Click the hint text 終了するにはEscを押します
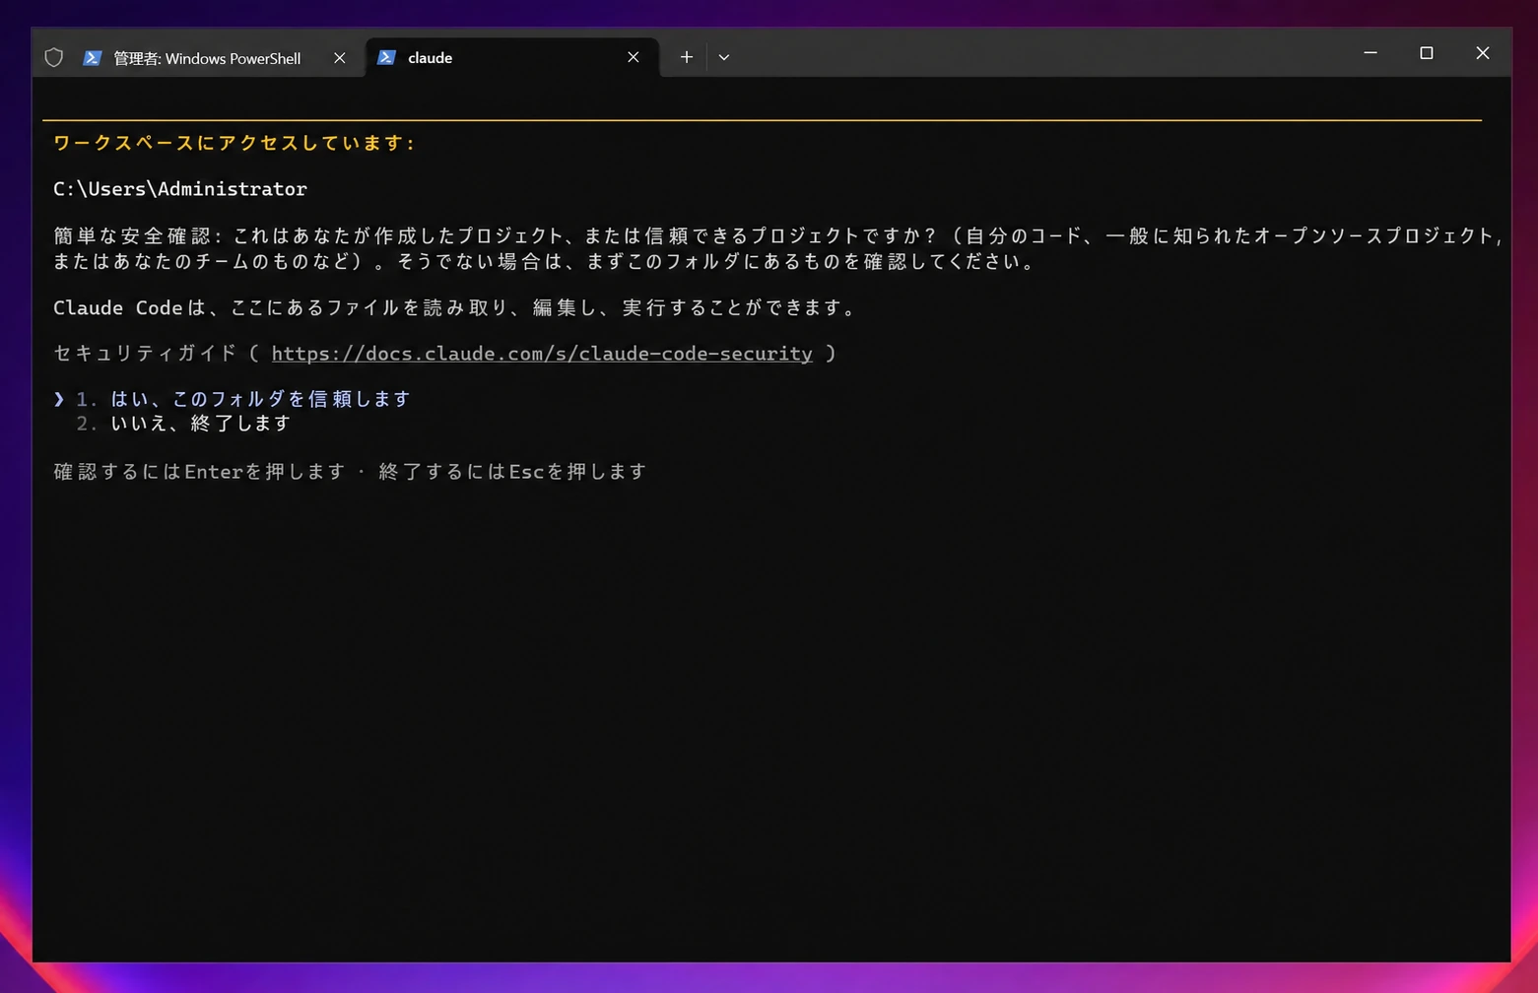This screenshot has height=993, width=1538. point(512,472)
